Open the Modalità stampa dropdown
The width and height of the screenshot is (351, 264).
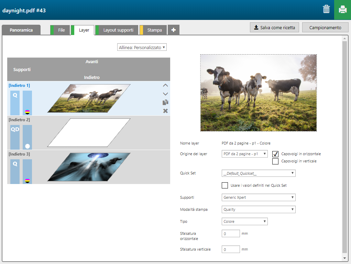pos(259,209)
